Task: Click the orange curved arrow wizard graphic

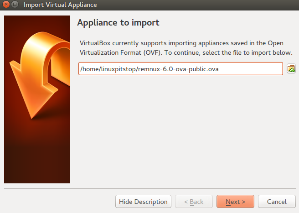Action: (x=40, y=75)
